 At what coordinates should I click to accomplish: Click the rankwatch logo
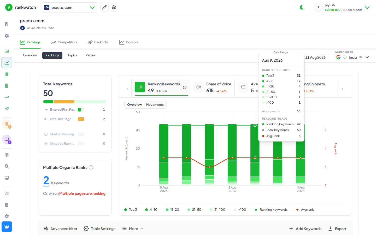click(x=21, y=7)
